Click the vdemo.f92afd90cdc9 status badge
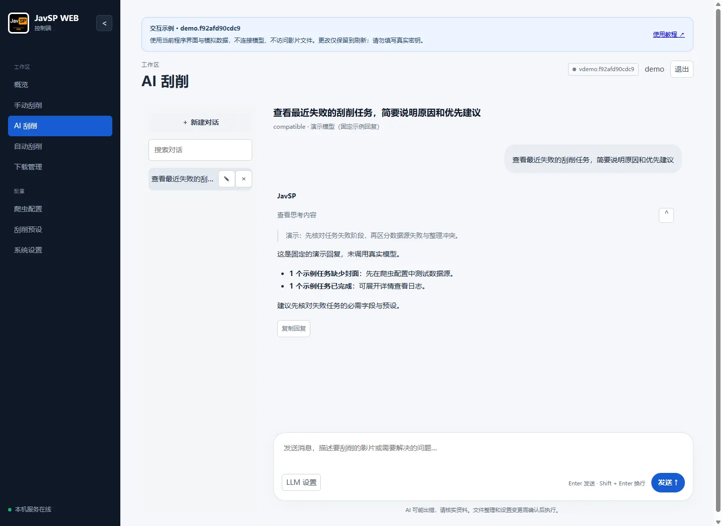Viewport: 722px width, 526px height. (x=603, y=69)
